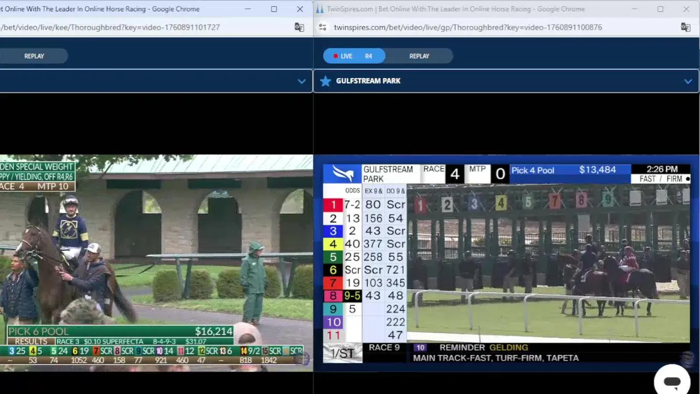700x394 pixels.
Task: Expand track chevron in left window
Action: pos(302,81)
